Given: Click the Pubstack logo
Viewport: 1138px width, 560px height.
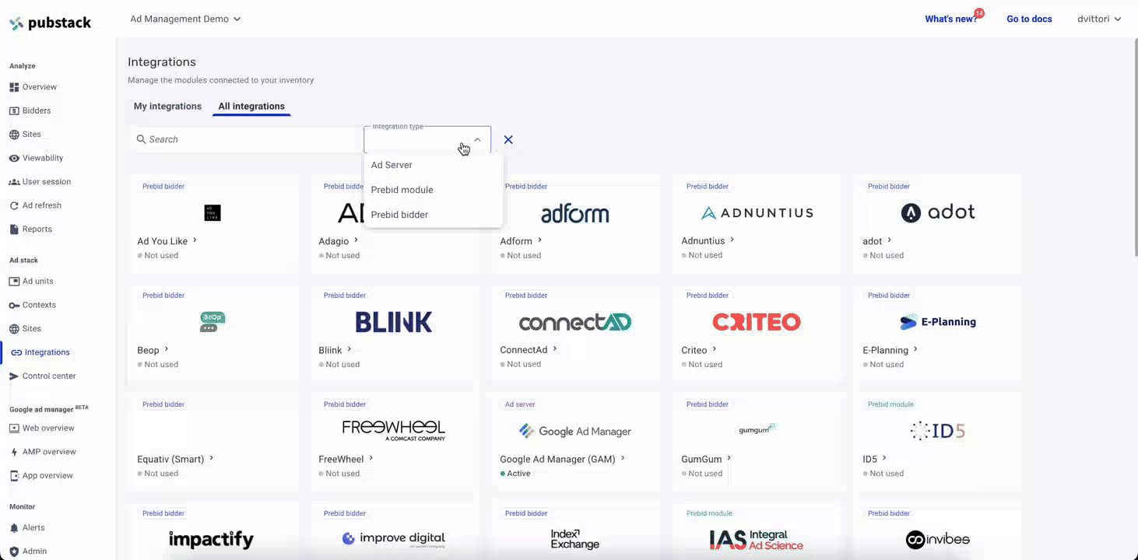Looking at the screenshot, I should [51, 23].
